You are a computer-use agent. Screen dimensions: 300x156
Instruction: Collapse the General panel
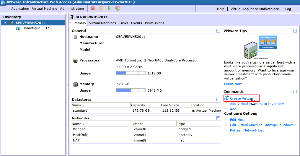tap(218, 31)
